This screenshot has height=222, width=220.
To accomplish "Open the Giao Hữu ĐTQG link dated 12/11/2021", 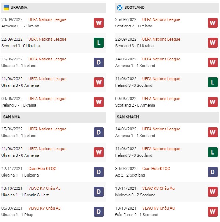I will (42, 169).
